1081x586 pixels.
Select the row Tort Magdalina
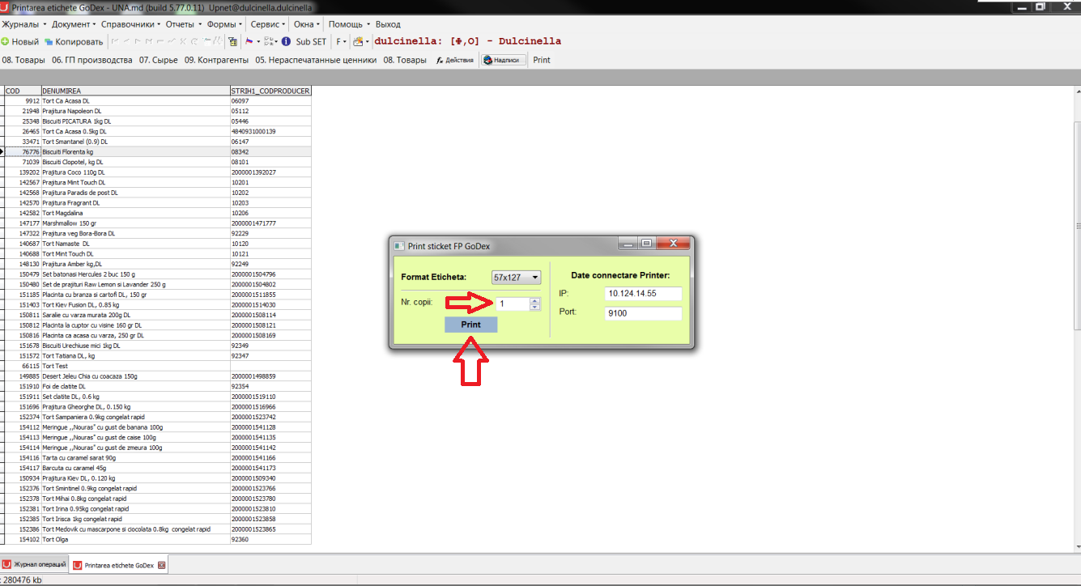click(158, 213)
